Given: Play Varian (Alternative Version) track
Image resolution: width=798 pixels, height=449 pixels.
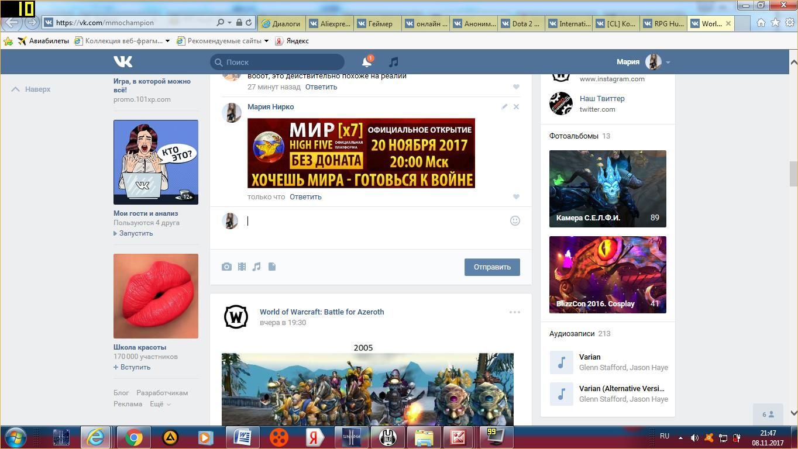Looking at the screenshot, I should [561, 394].
